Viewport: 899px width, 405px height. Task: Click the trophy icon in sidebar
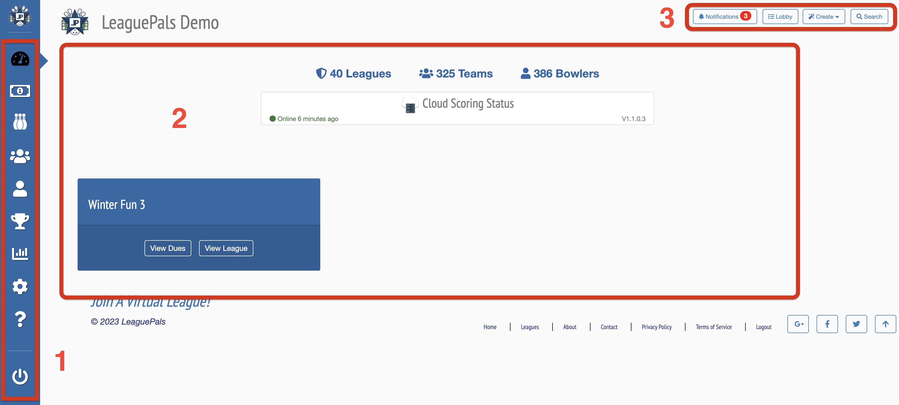[x=20, y=221]
